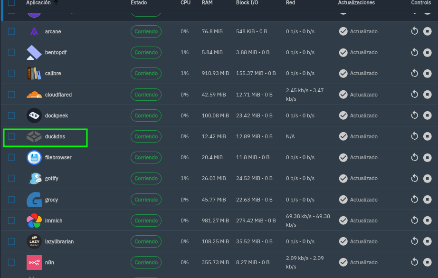This screenshot has width=438, height=278.
Task: Restart the calibre container
Action: [414, 73]
